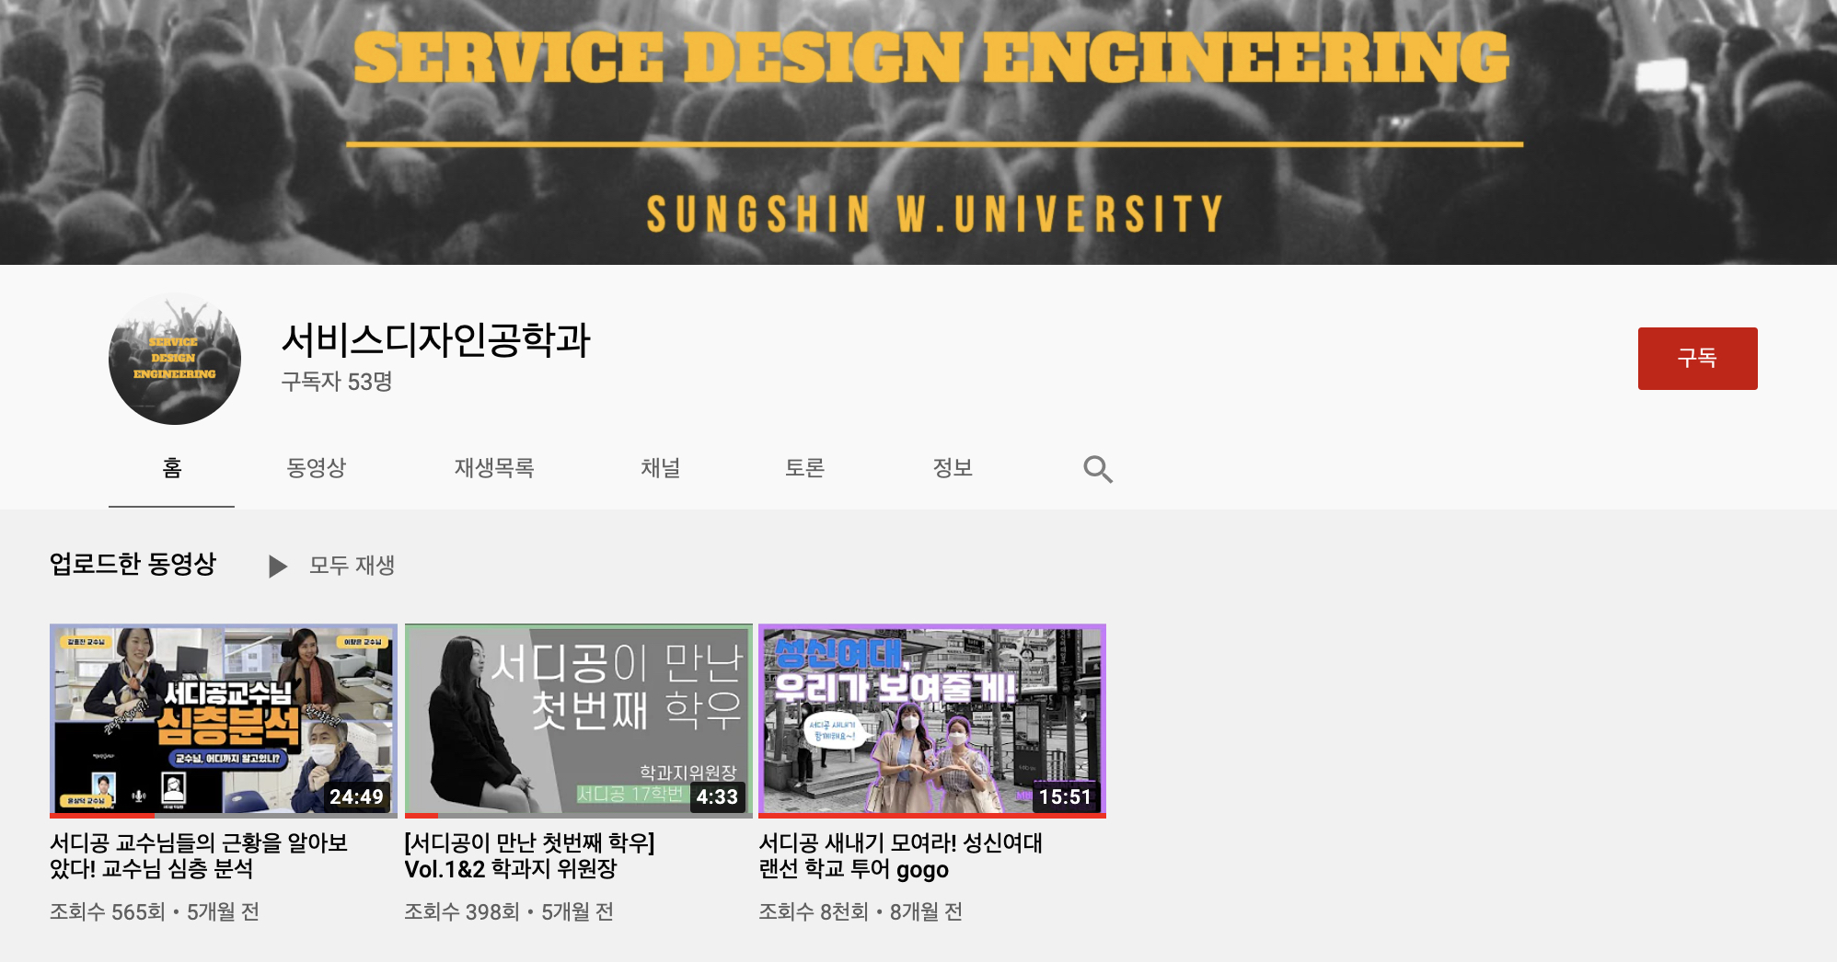Open the channel profile avatar
Screen dimensions: 1837x962
pyautogui.click(x=175, y=359)
